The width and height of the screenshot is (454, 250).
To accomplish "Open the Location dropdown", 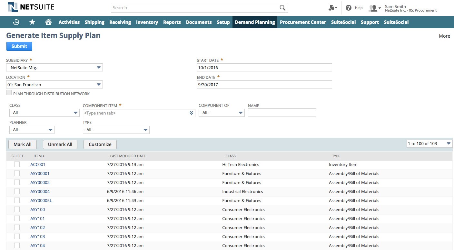I will [x=54, y=85].
